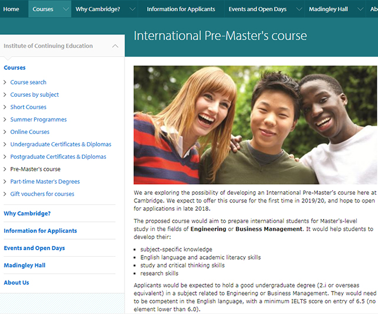This screenshot has height=314, width=378.
Task: Click arrow beside Undergraduate Certificates & Diplomas
Action: pos(5,145)
